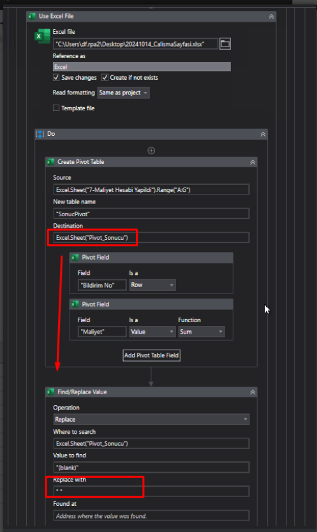Click the Find/Replace Value activity icon
317x532 pixels.
50,392
